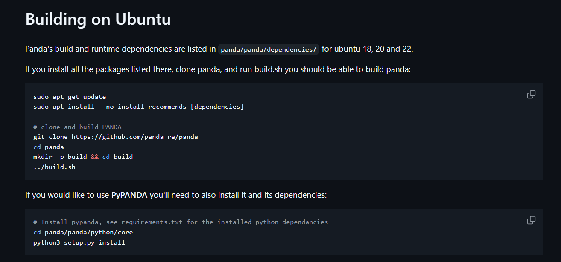Click the sudo apt-get update line
Image resolution: width=561 pixels, height=262 pixels.
click(70, 97)
